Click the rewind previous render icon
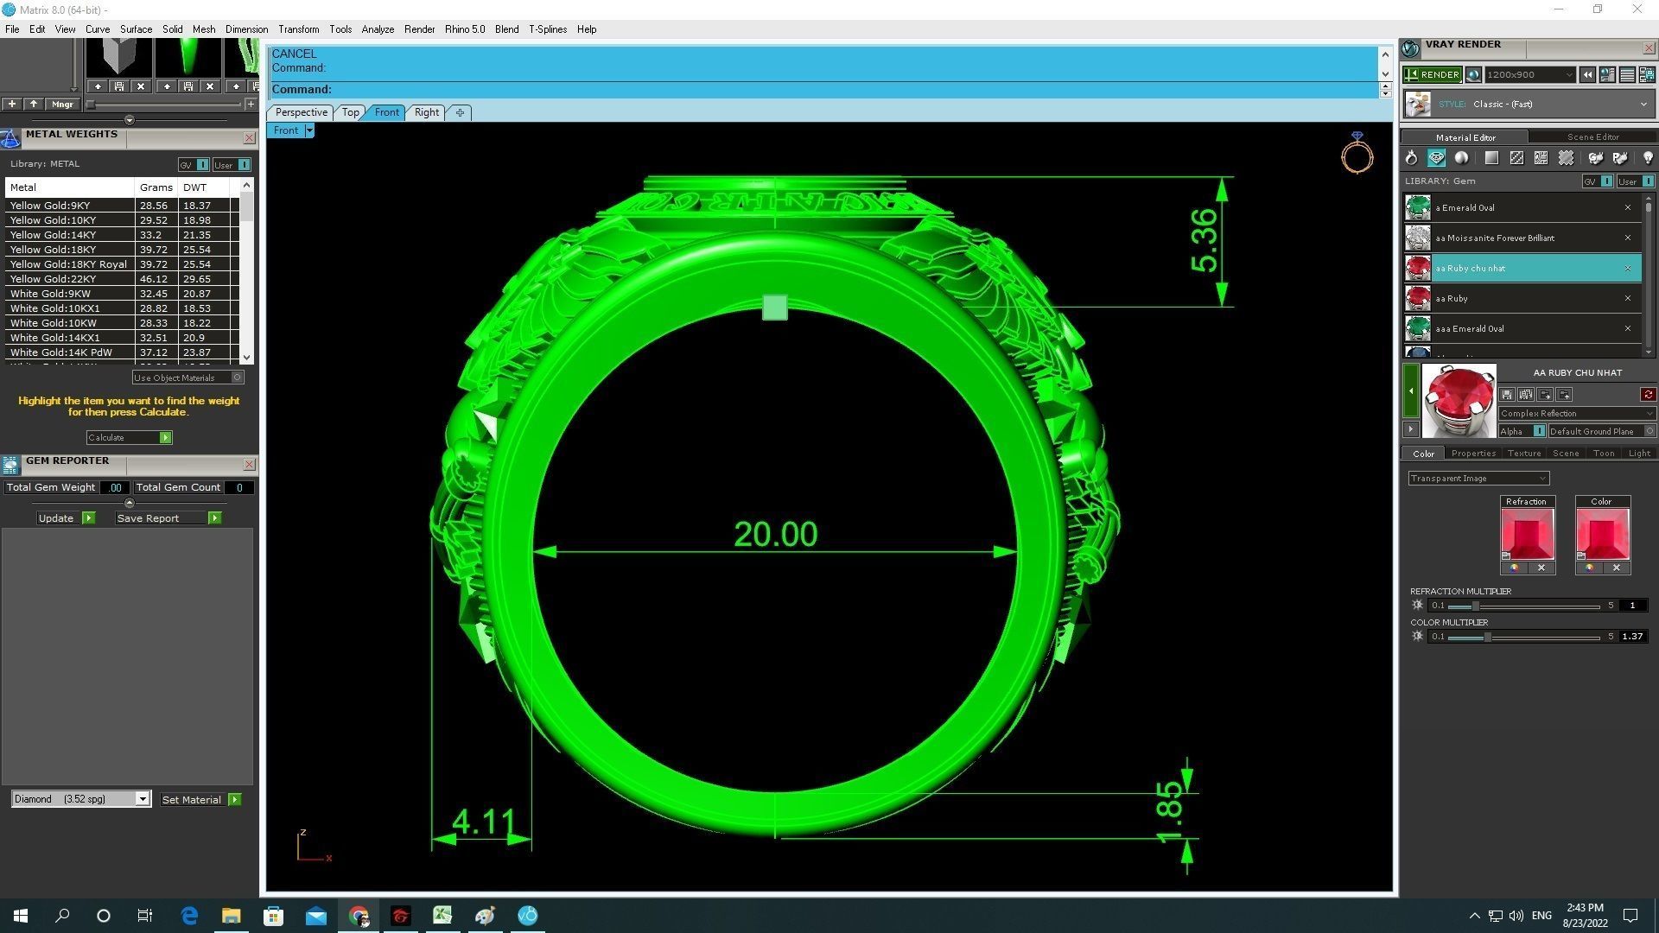Image resolution: width=1659 pixels, height=933 pixels. [1587, 75]
